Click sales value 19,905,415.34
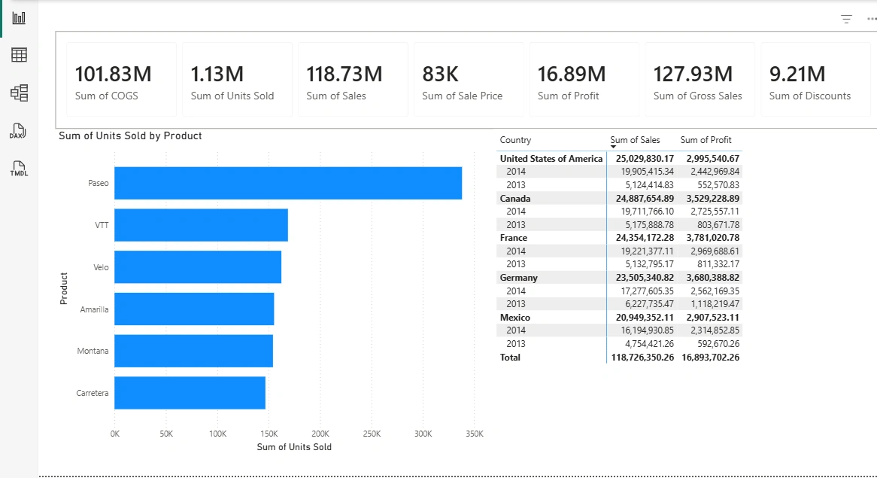The height and width of the screenshot is (478, 877). pyautogui.click(x=647, y=172)
